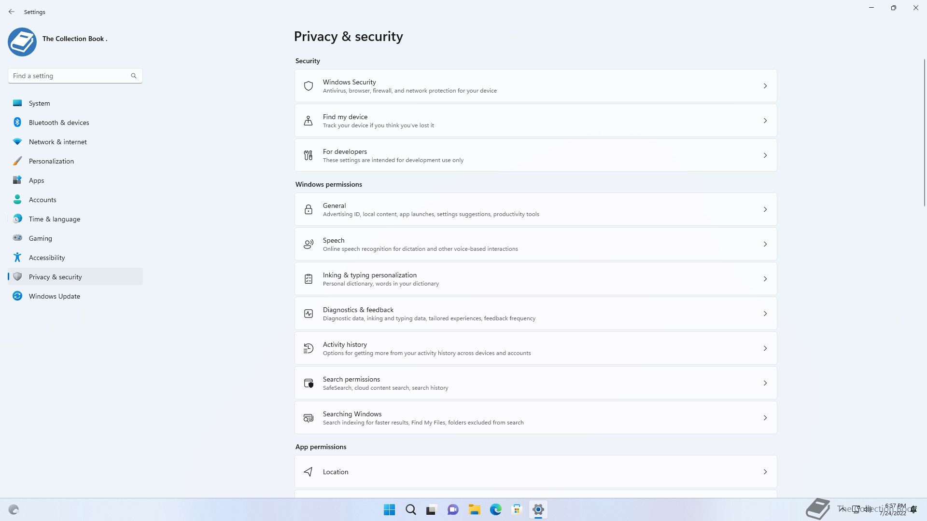Select Gaming in sidebar

point(75,238)
